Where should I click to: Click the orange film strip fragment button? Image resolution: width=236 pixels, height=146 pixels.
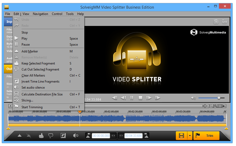[181, 136]
